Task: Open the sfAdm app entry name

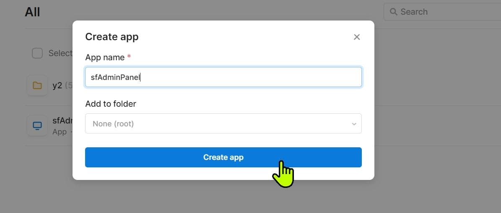Action: tap(62, 121)
